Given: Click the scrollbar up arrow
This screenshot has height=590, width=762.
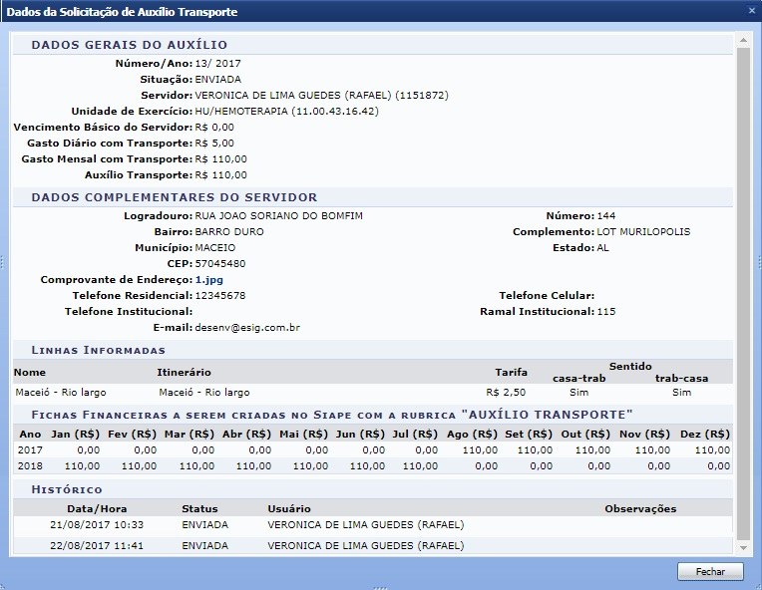Looking at the screenshot, I should 742,41.
